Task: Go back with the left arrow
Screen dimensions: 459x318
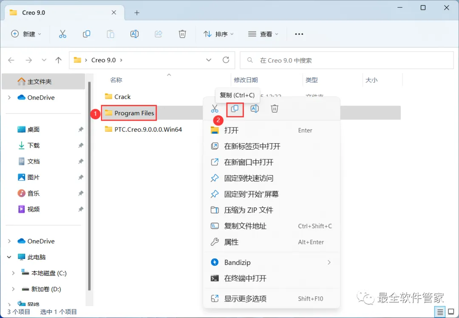Action: coord(11,60)
